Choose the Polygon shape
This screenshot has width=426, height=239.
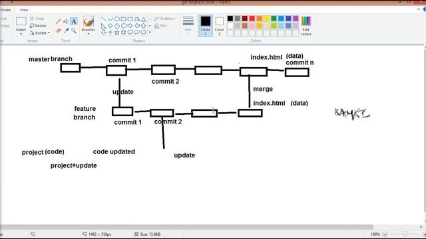click(x=136, y=19)
